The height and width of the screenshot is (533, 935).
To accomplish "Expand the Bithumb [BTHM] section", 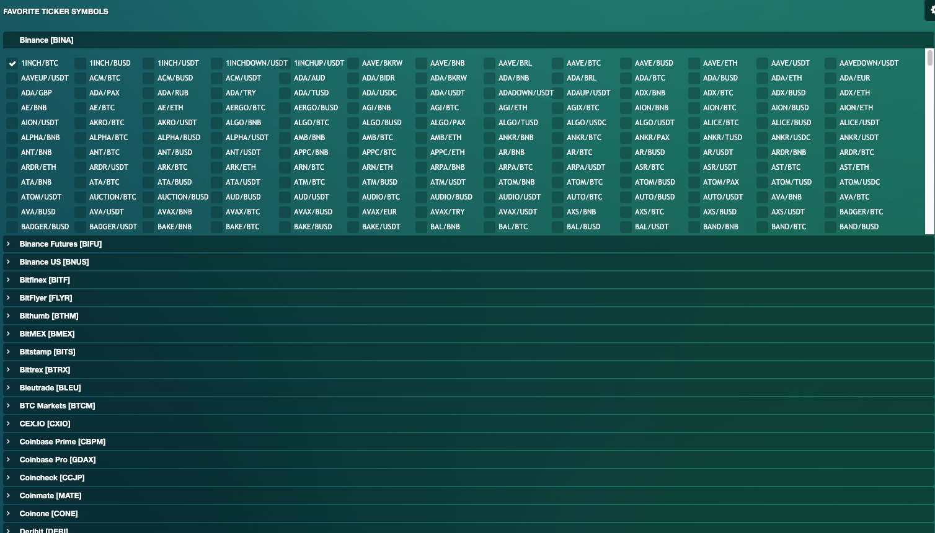I will [468, 316].
